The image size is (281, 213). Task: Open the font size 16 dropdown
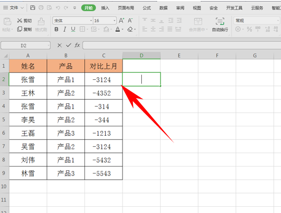[x=114, y=21]
